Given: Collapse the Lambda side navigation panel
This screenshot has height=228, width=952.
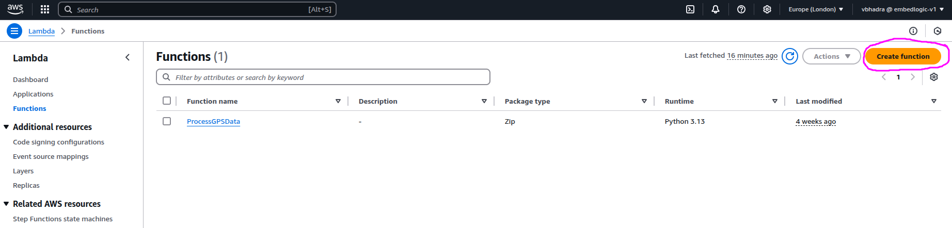Looking at the screenshot, I should tap(128, 58).
